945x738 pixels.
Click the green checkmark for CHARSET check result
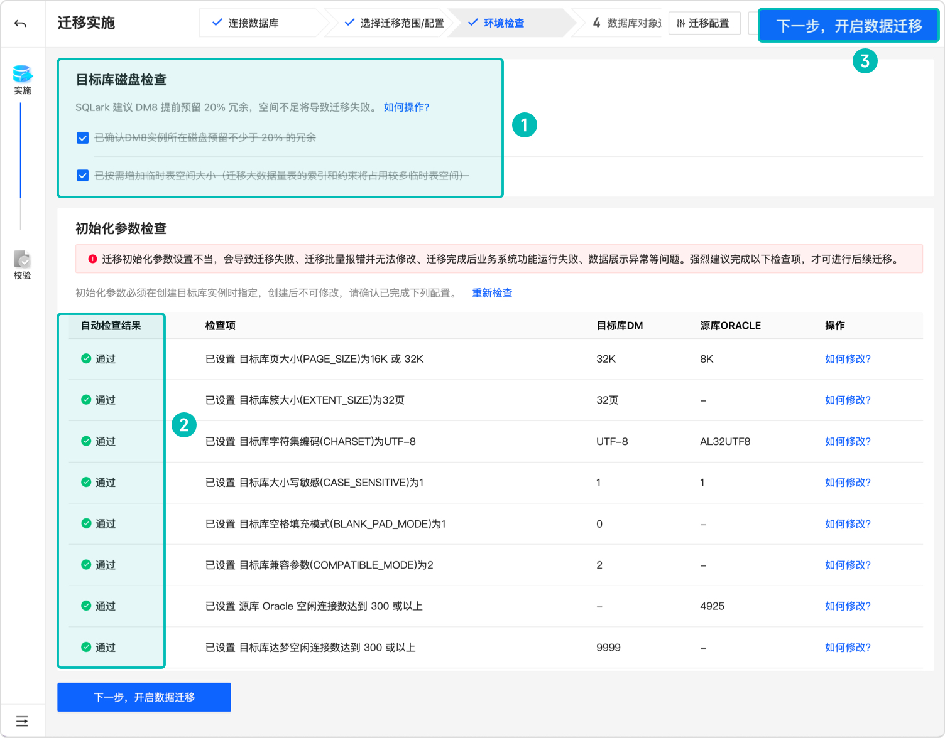click(85, 441)
